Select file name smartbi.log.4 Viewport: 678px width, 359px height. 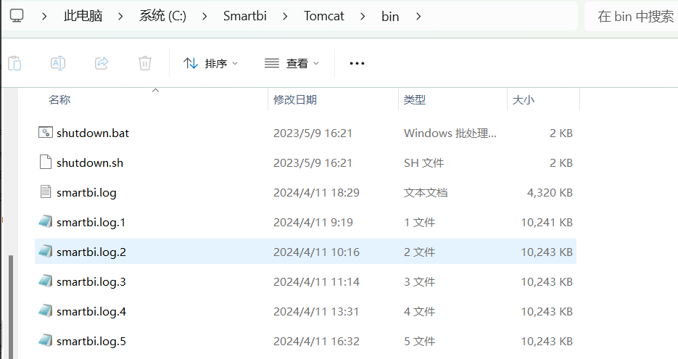(x=91, y=312)
